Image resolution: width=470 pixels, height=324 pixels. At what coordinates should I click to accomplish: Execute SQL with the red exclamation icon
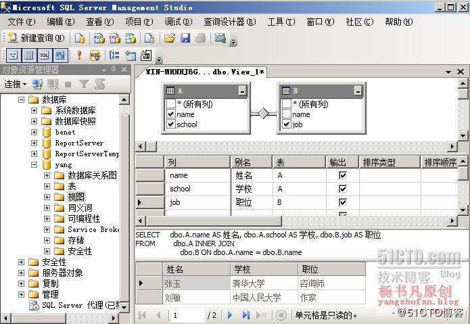[79, 55]
